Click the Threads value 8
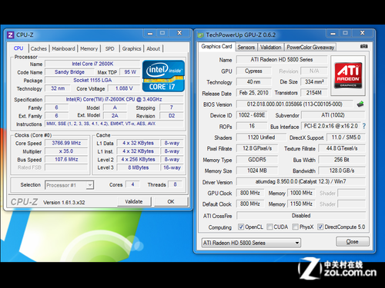Screen dimensions: 385x288 (175, 184)
